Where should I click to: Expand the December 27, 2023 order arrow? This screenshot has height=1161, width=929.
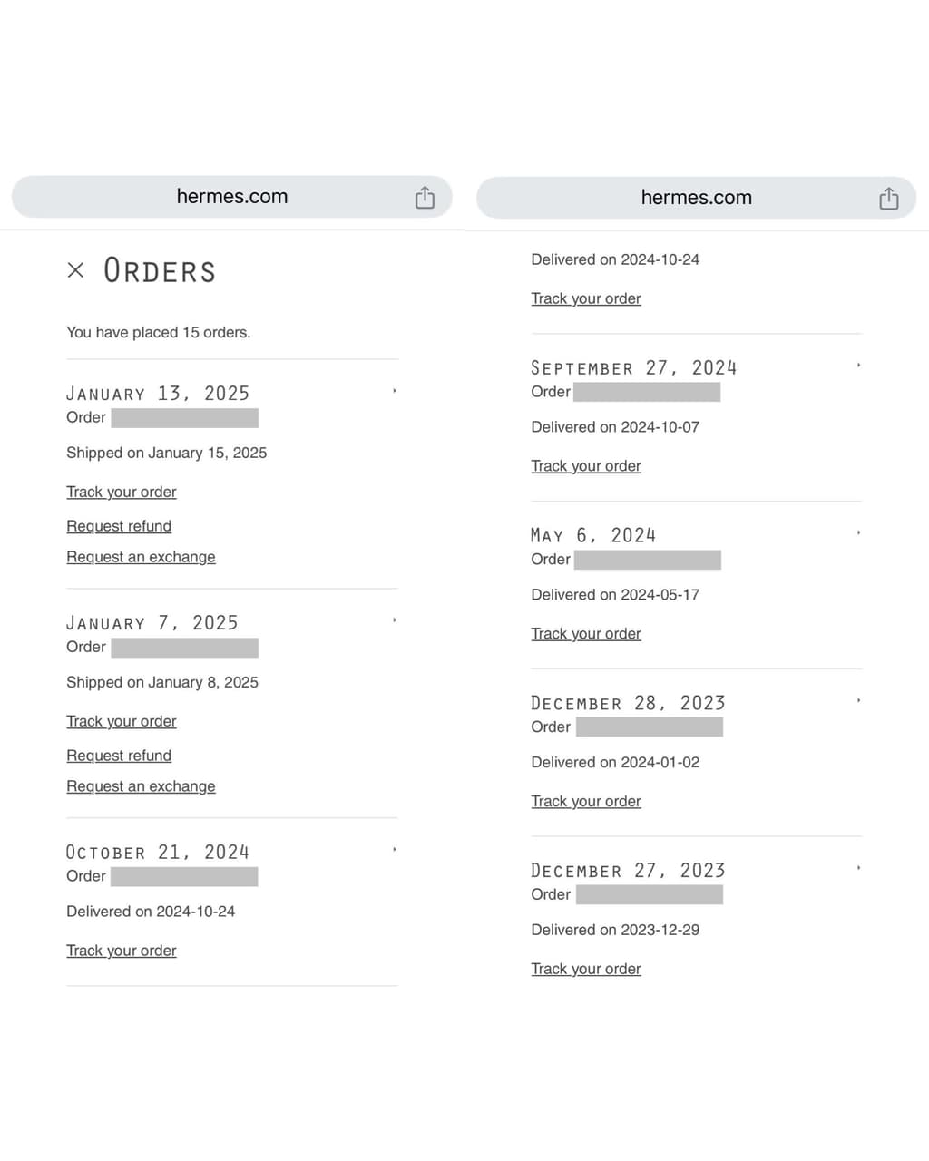[x=858, y=868]
